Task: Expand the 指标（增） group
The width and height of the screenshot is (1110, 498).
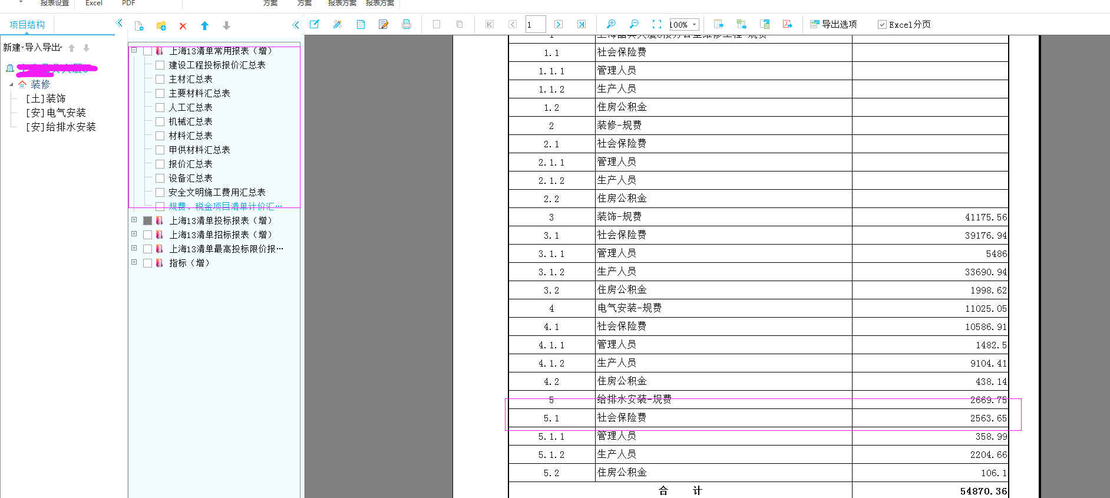Action: [134, 262]
